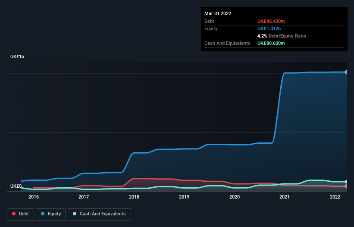Click the UK£1.012b equity value
354x227 pixels.
coord(269,28)
